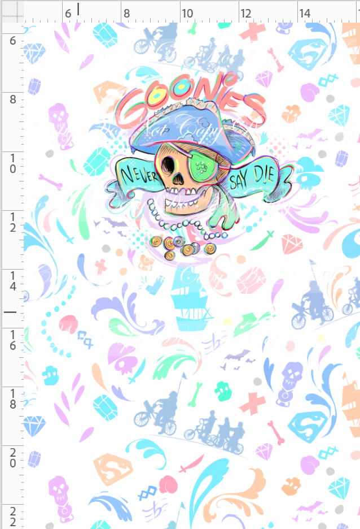360x529 pixels.
Task: Click the Goonies title lettering
Action: click(x=192, y=107)
